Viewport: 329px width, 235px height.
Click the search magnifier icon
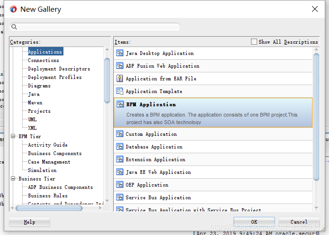coord(14,27)
